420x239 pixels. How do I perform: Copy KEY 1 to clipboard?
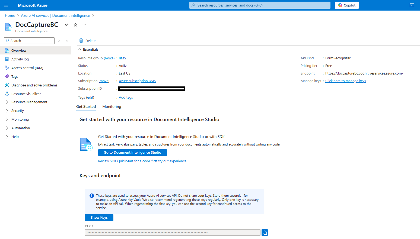265,232
